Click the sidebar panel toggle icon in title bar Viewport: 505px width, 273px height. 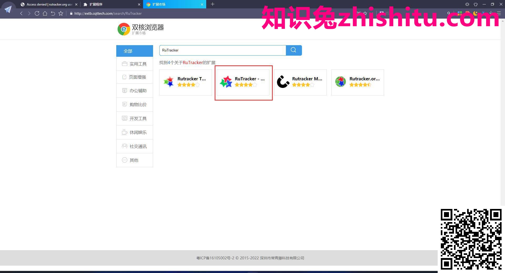[x=467, y=4]
